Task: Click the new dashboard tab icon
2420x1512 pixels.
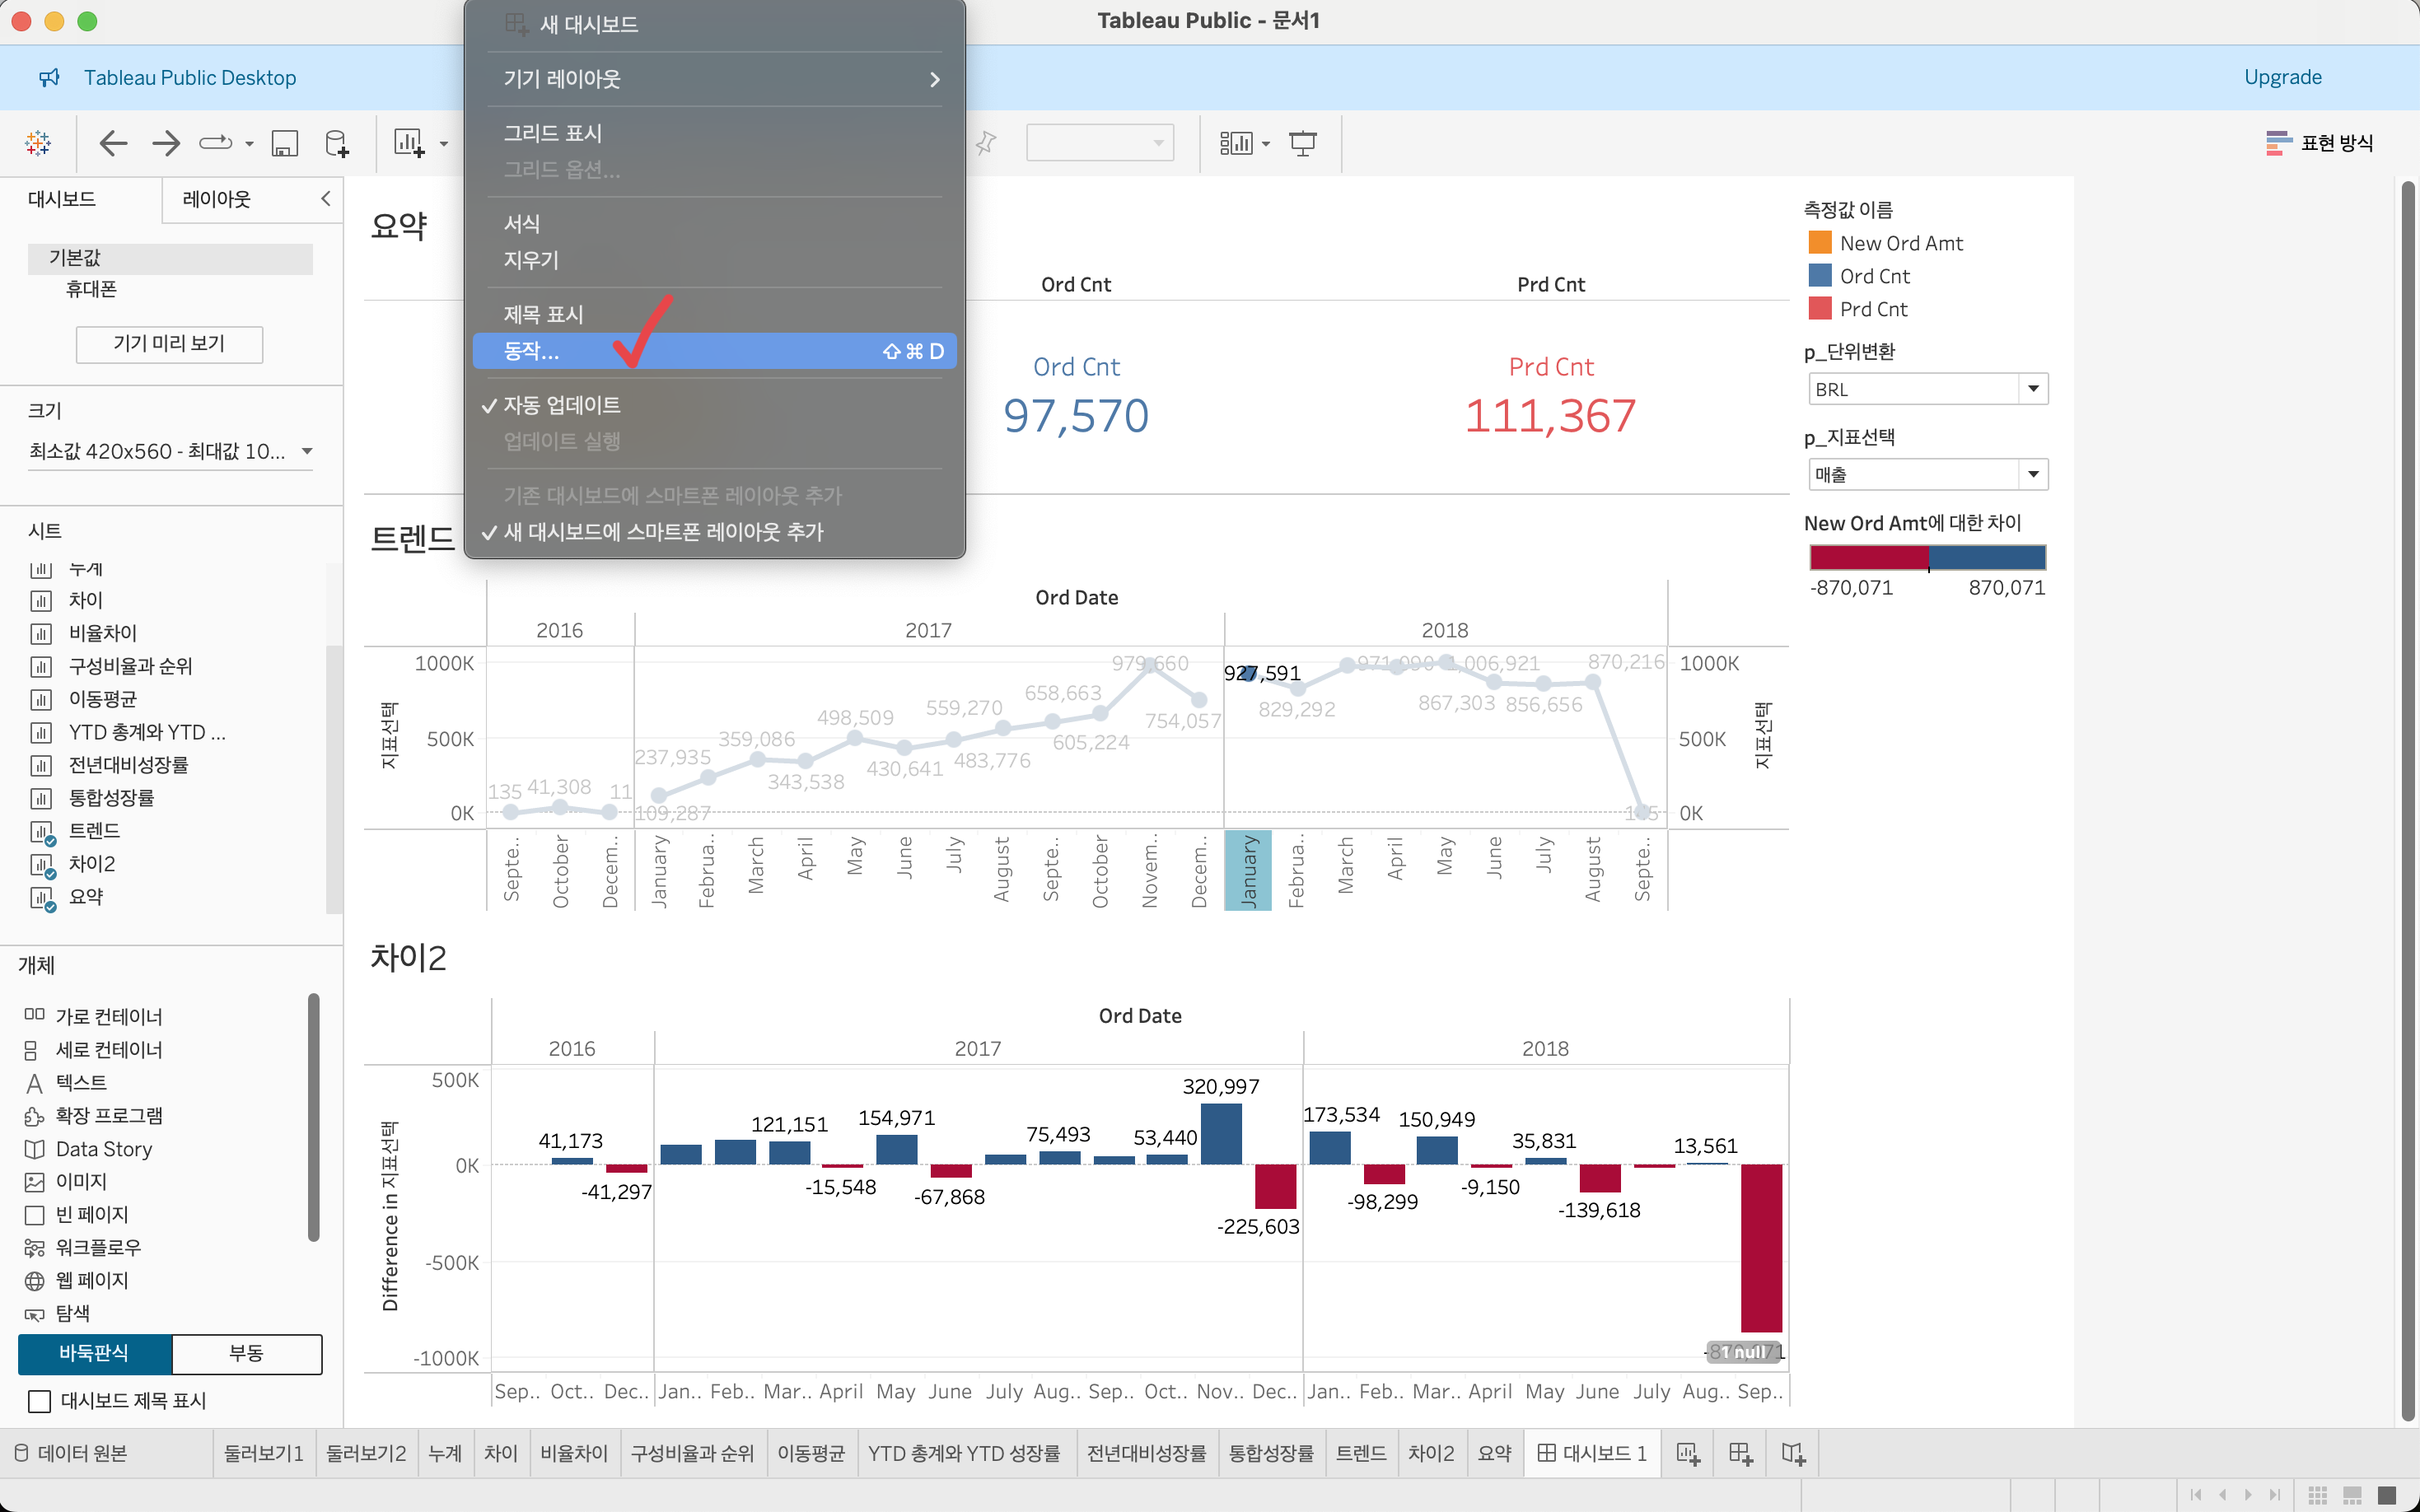Action: click(1740, 1454)
